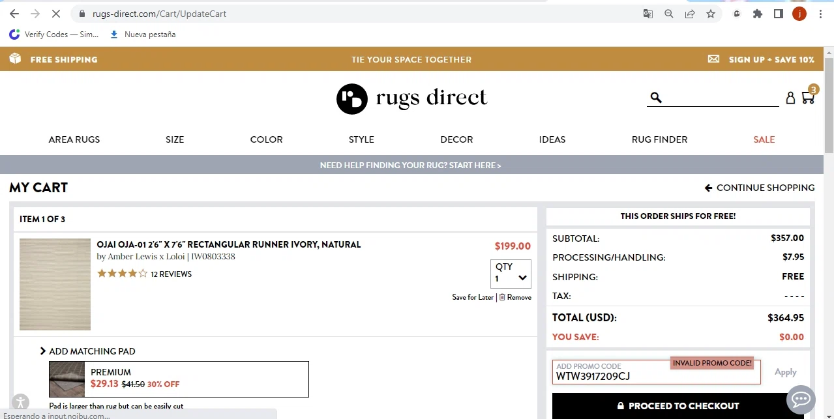The height and width of the screenshot is (419, 834).
Task: Open the Chrome three-dot menu
Action: click(x=820, y=14)
